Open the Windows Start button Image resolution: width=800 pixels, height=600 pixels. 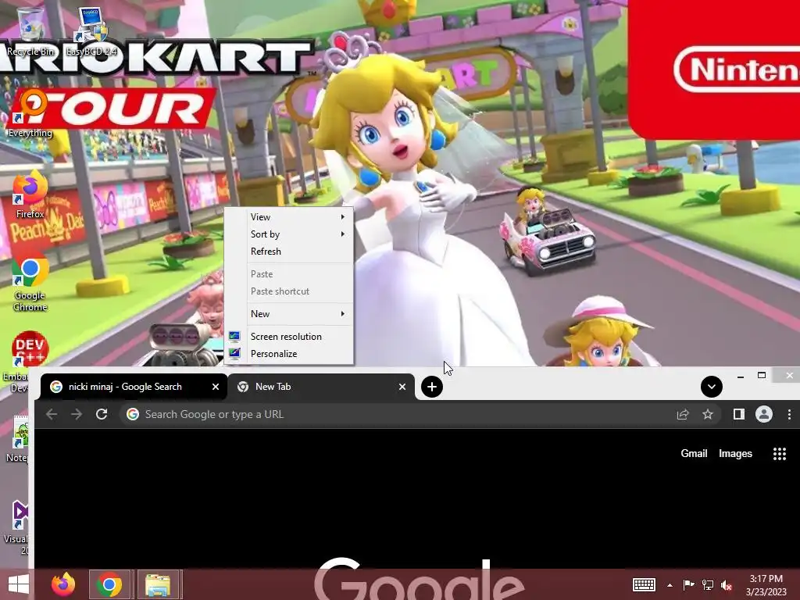[19, 584]
